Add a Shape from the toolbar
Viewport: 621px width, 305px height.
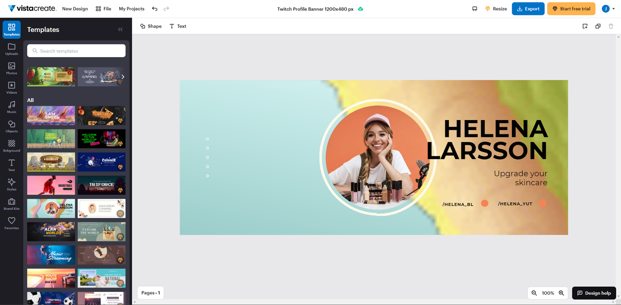(151, 26)
